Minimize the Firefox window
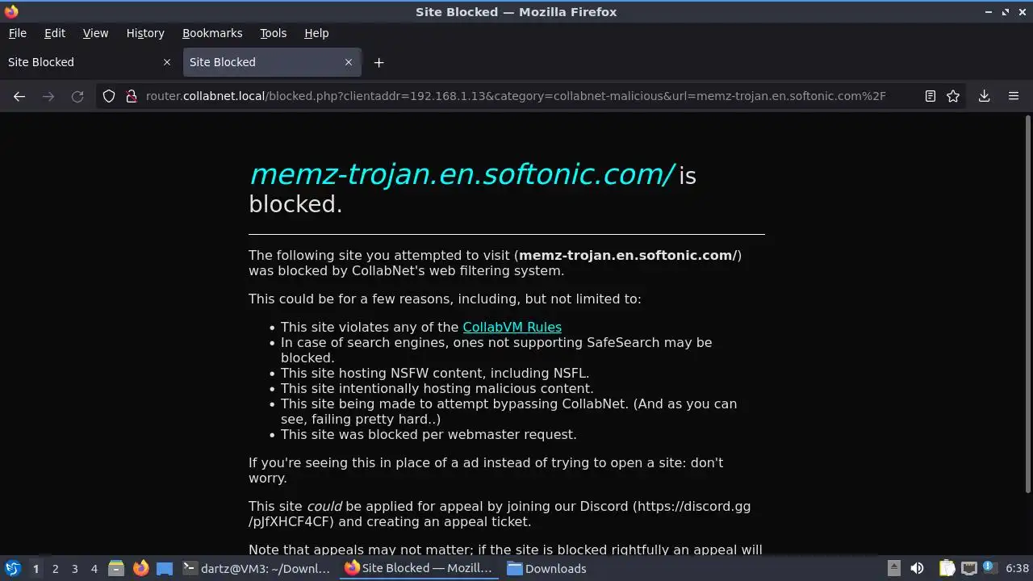This screenshot has height=581, width=1033. [x=989, y=12]
